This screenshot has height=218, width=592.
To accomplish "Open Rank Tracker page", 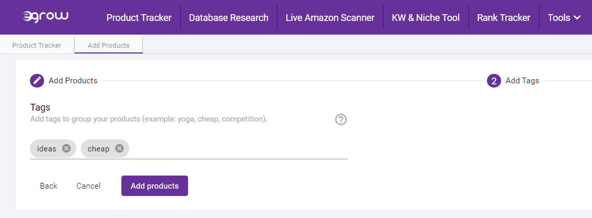I will click(504, 17).
